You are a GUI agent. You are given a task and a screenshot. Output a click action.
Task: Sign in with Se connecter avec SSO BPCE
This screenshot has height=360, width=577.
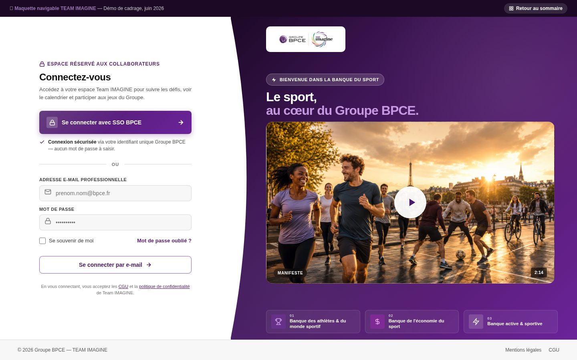point(115,122)
